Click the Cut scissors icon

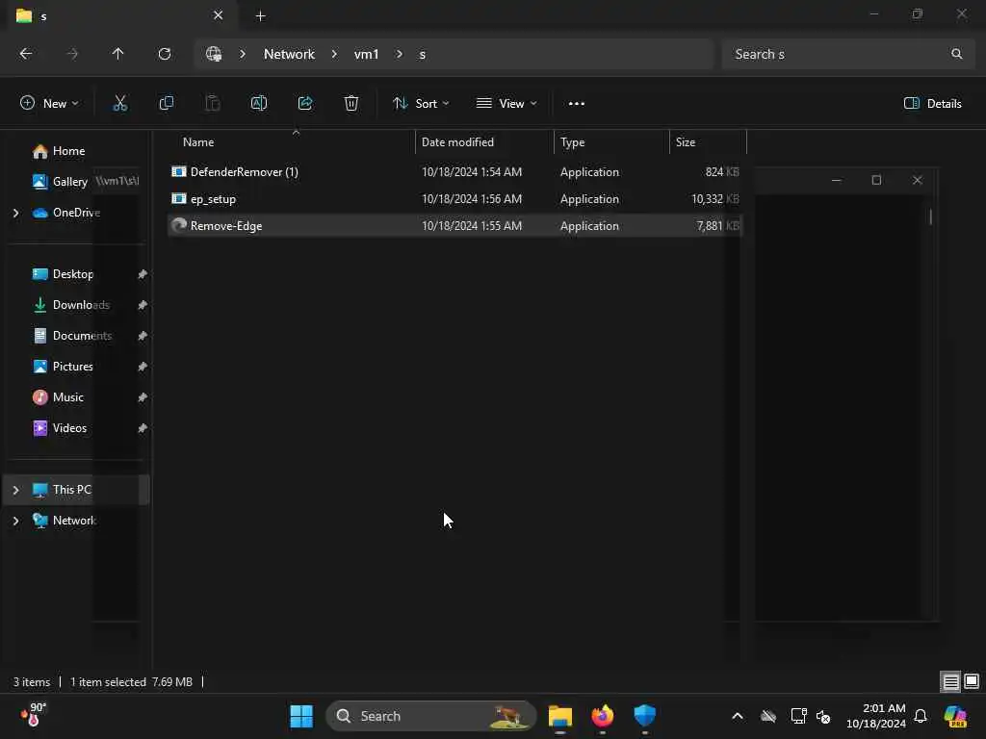(x=119, y=103)
